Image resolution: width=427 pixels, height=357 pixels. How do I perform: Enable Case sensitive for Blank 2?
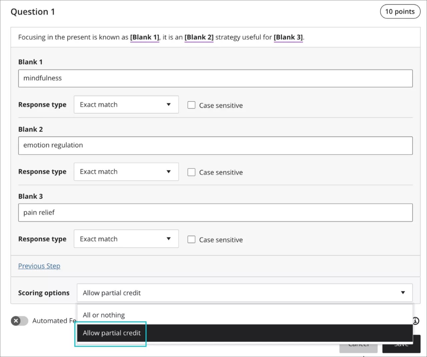coord(191,172)
